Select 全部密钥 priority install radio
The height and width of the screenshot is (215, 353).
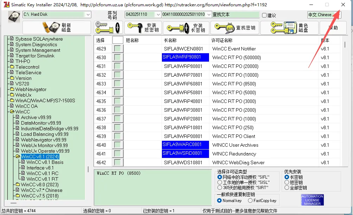pyautogui.click(x=287, y=187)
